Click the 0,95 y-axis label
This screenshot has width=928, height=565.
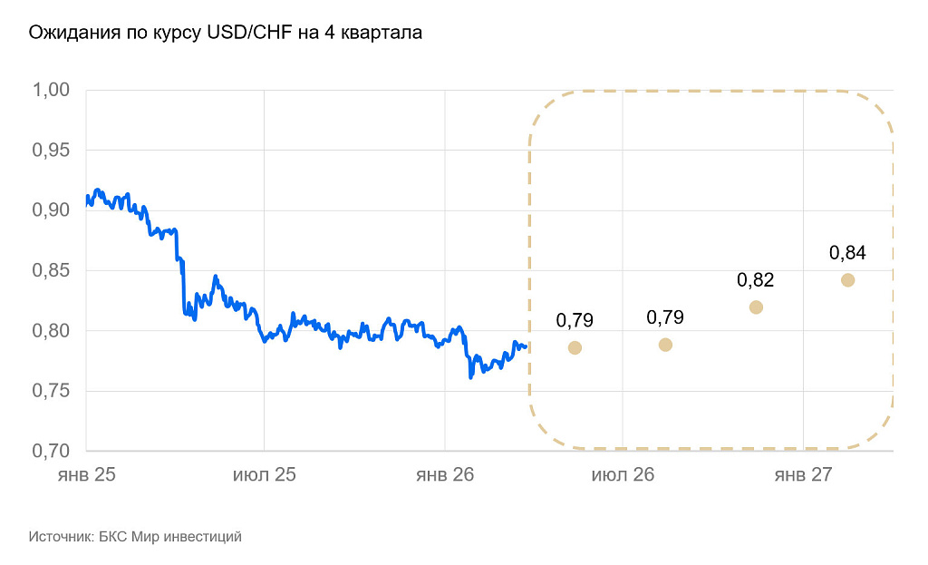(51, 150)
